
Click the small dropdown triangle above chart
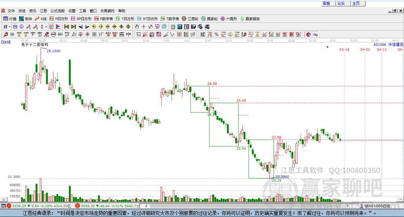327,47
